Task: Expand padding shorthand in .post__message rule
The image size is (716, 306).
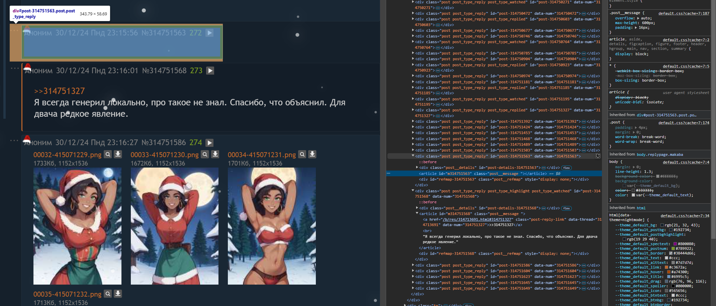Action: (636, 28)
